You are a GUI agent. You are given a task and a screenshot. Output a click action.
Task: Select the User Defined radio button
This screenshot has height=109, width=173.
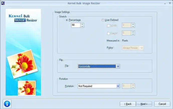click(103, 20)
